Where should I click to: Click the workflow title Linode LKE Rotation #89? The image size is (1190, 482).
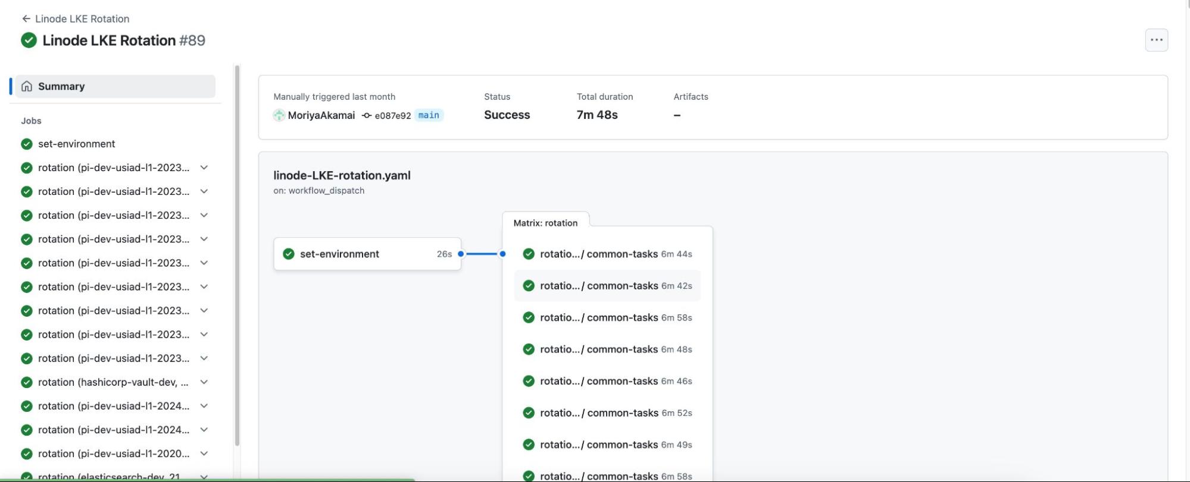click(124, 40)
